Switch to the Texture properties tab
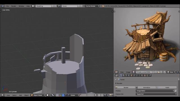 tap(145, 75)
